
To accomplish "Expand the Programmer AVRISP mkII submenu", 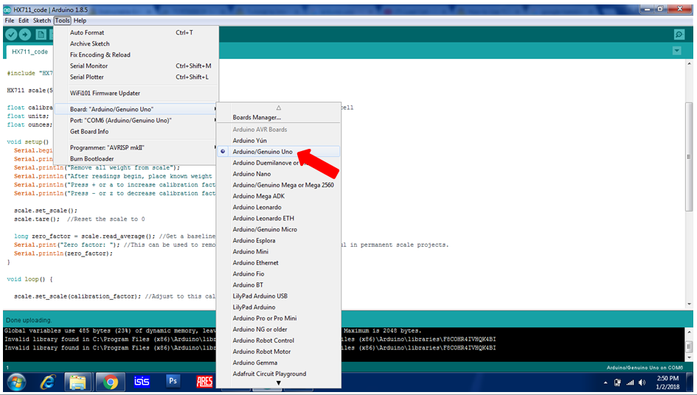I will pos(136,147).
